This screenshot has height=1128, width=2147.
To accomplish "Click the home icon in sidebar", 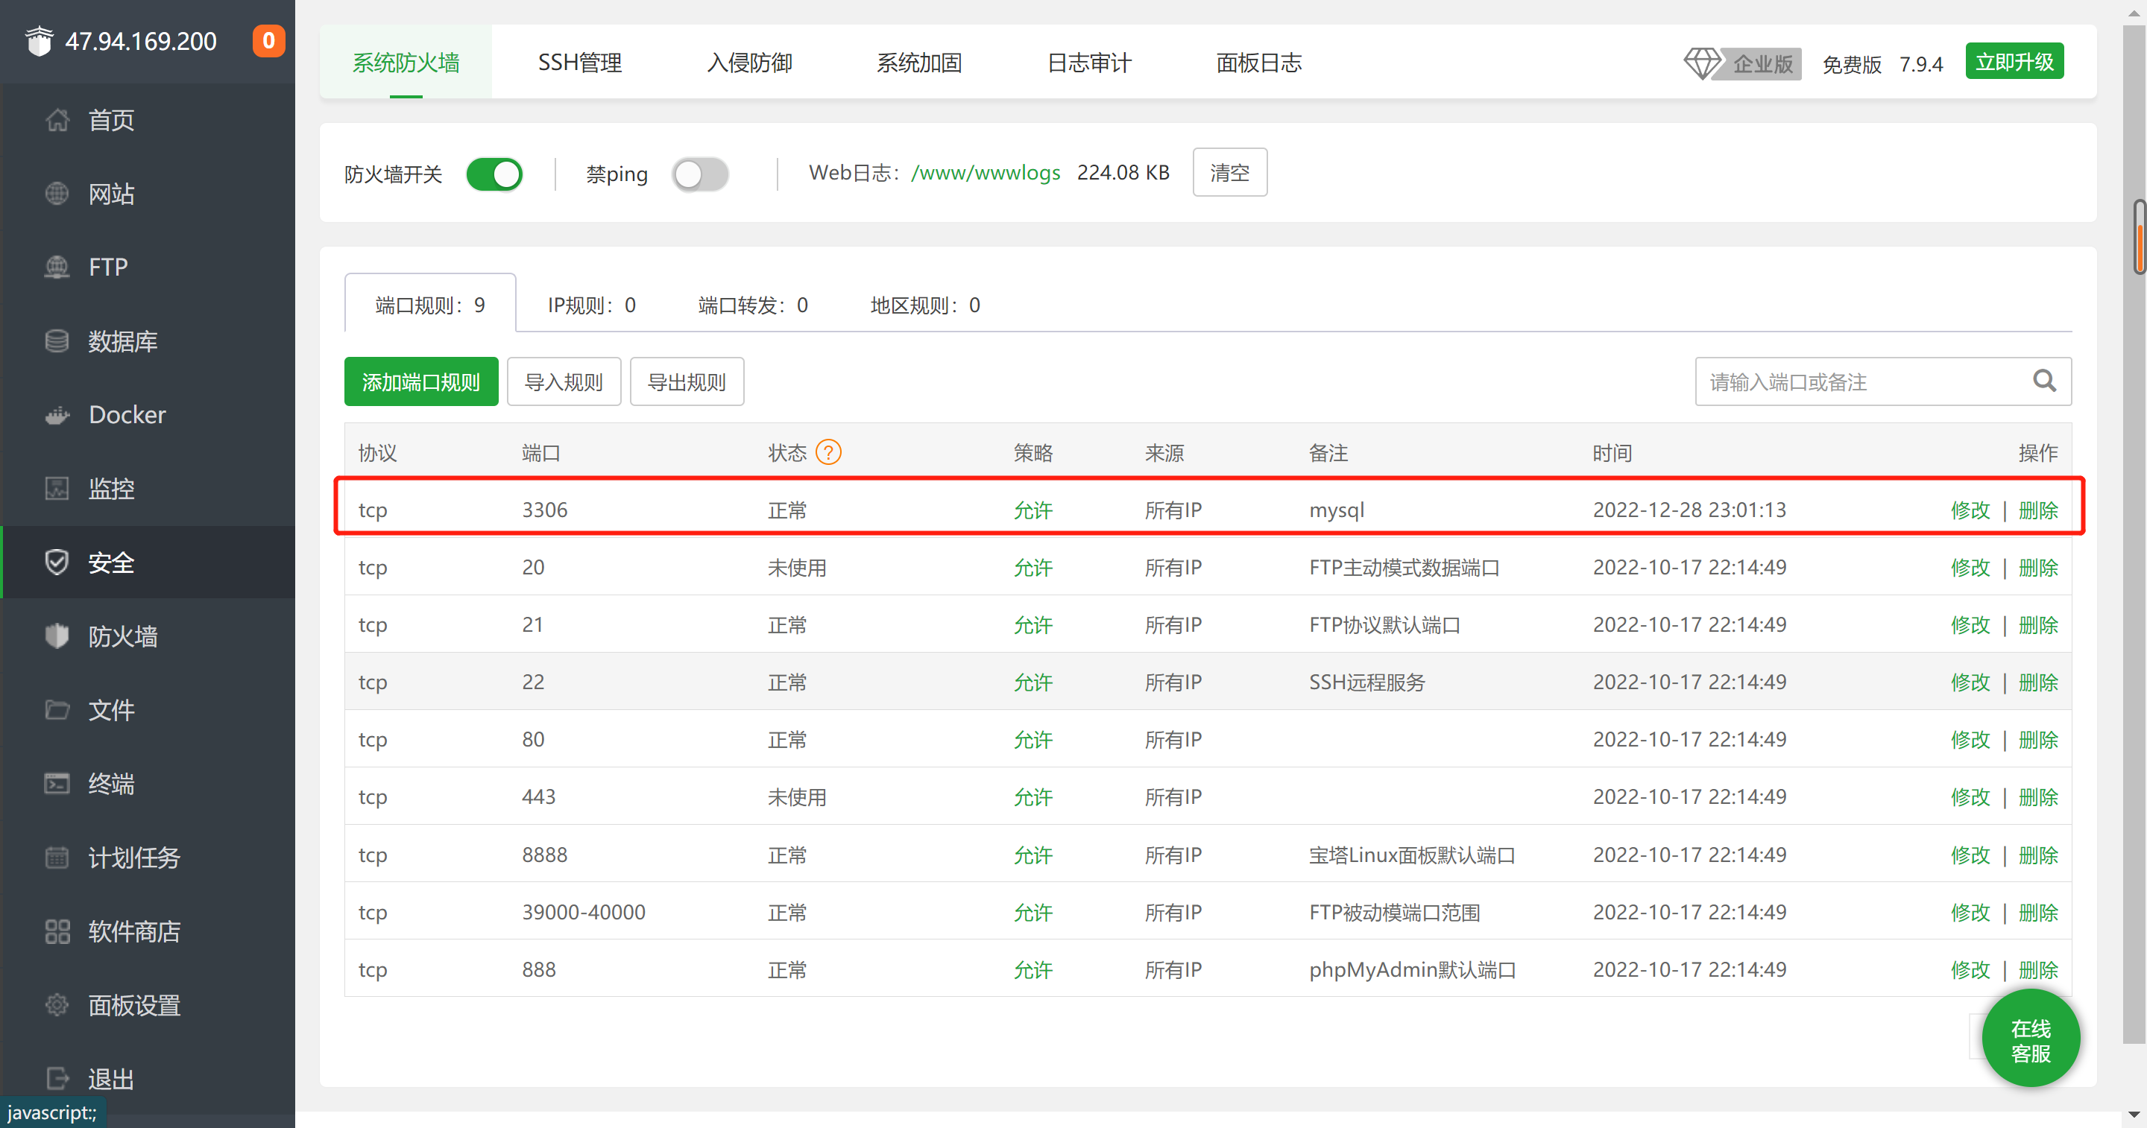I will pos(57,120).
